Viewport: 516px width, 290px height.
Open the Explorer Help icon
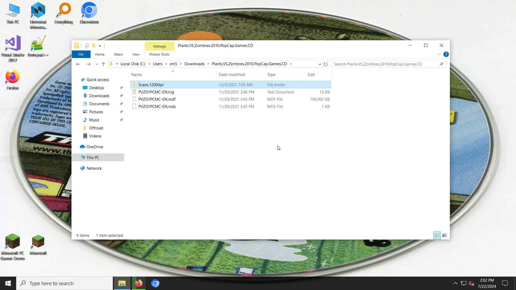point(446,54)
